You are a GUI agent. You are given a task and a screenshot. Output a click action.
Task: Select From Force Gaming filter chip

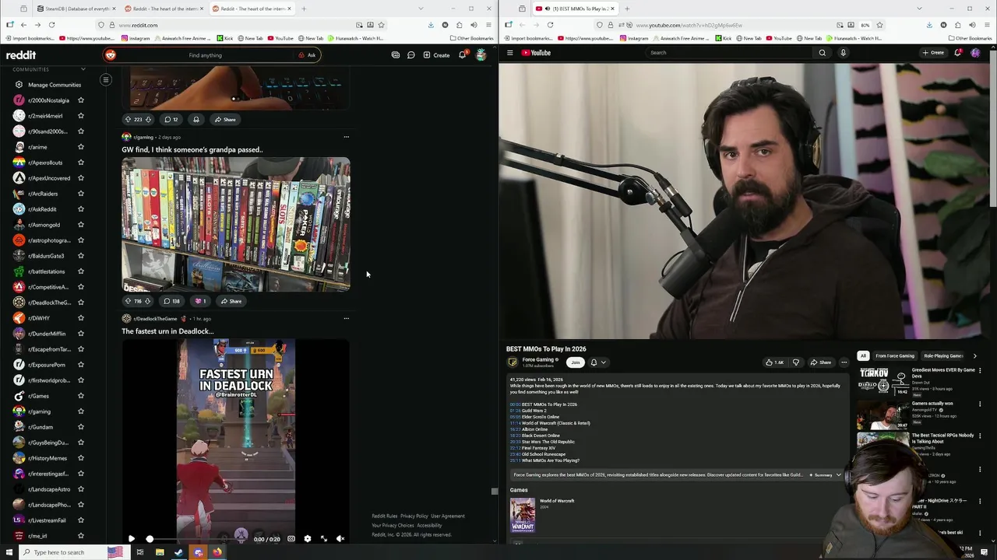click(895, 356)
